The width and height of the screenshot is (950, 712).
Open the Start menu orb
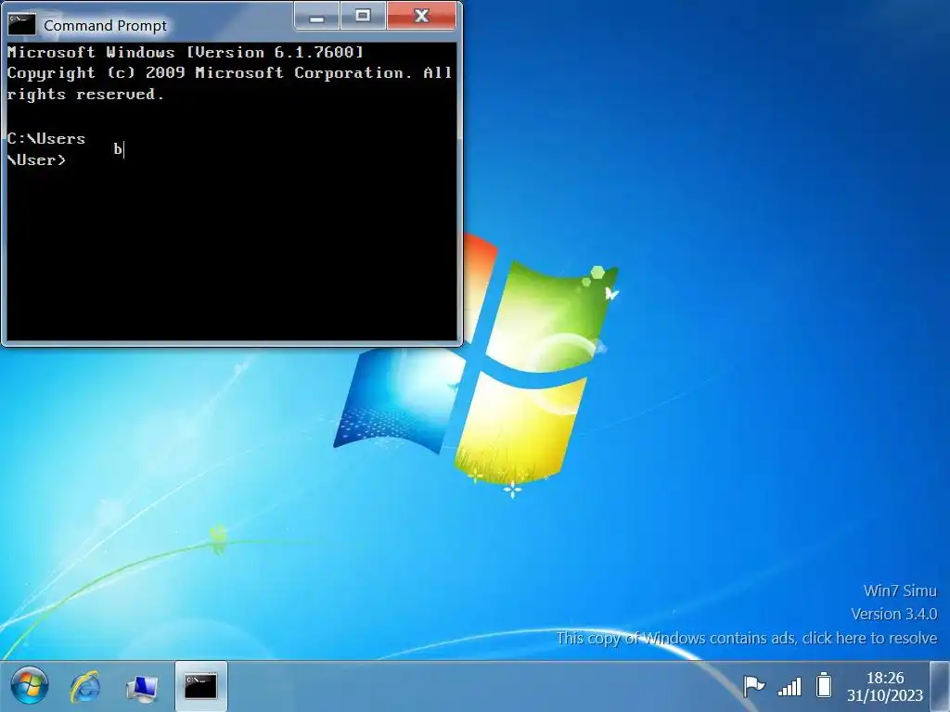click(29, 686)
